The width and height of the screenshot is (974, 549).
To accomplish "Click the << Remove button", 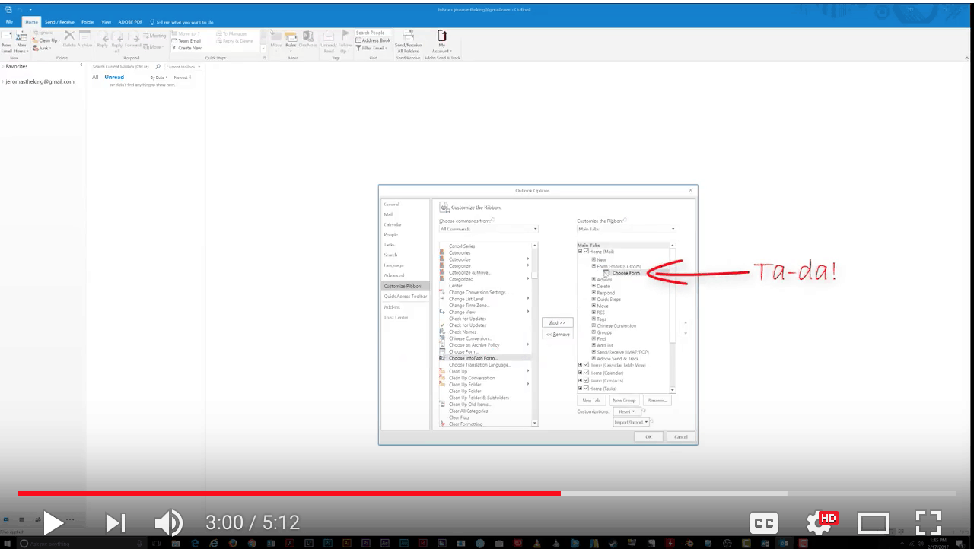I will pos(558,335).
